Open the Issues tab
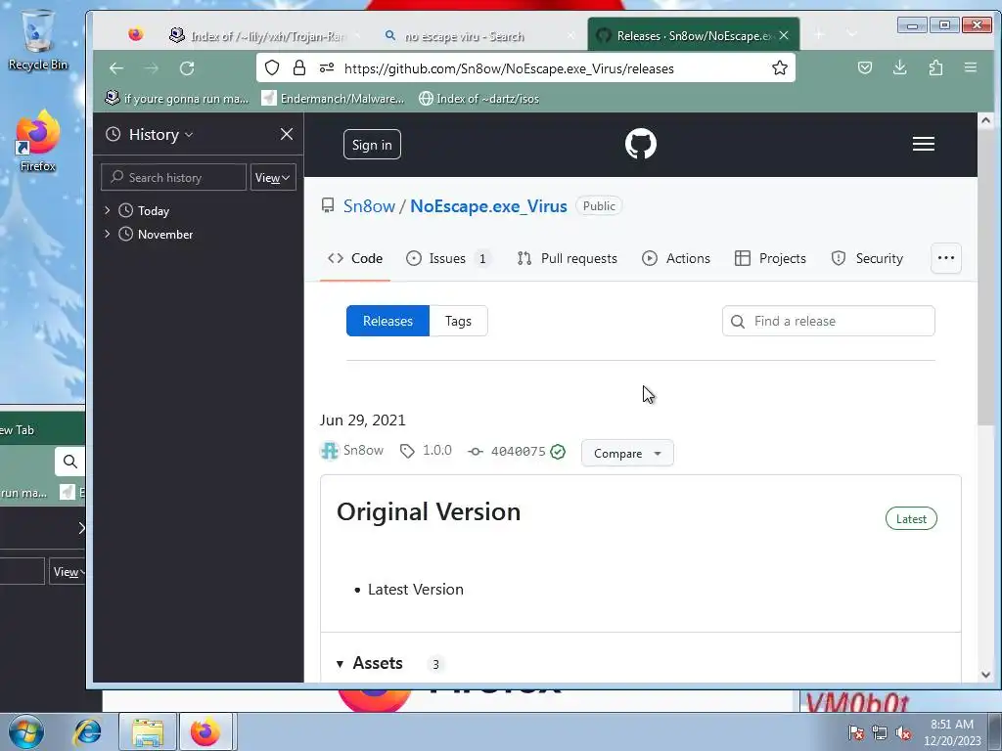Image resolution: width=1002 pixels, height=751 pixels. (x=448, y=258)
